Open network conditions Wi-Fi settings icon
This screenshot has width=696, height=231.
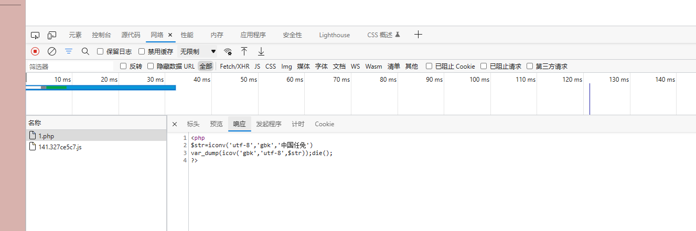click(x=228, y=51)
